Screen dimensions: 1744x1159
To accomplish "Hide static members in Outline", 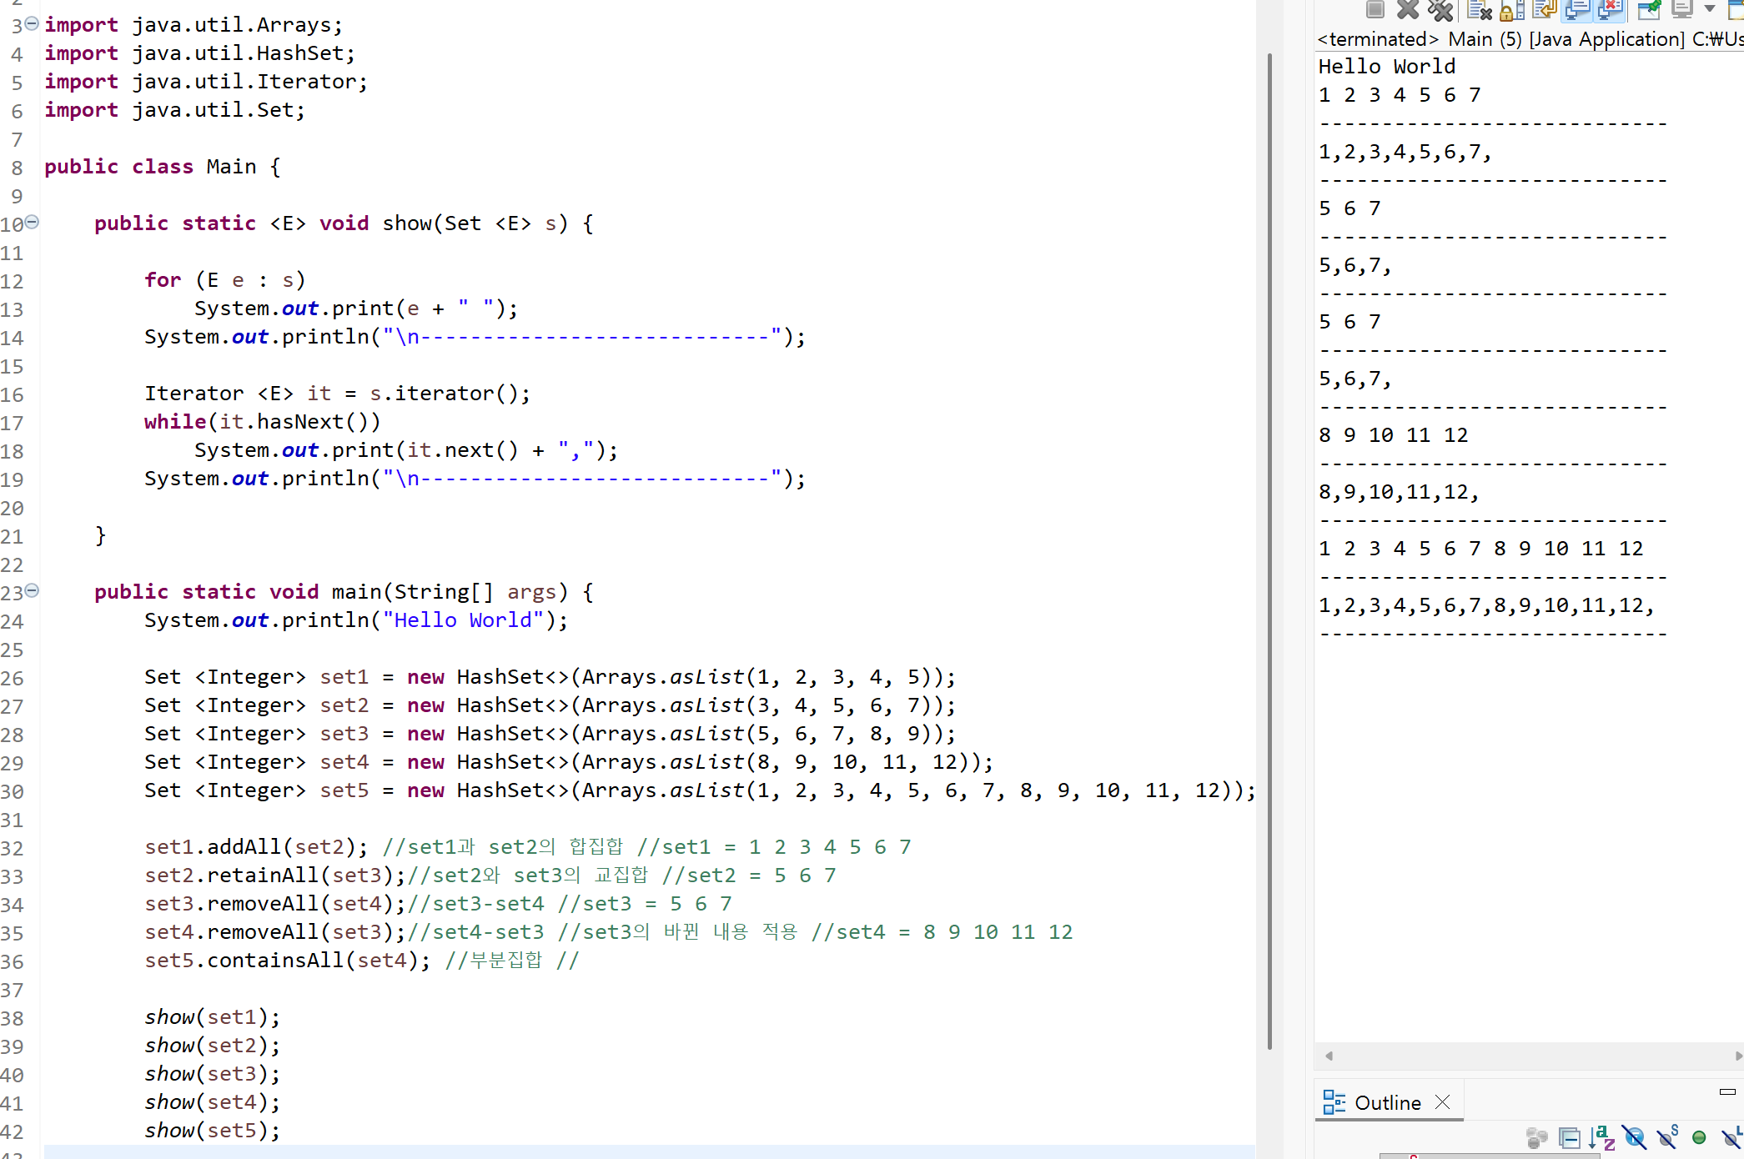I will pyautogui.click(x=1667, y=1137).
